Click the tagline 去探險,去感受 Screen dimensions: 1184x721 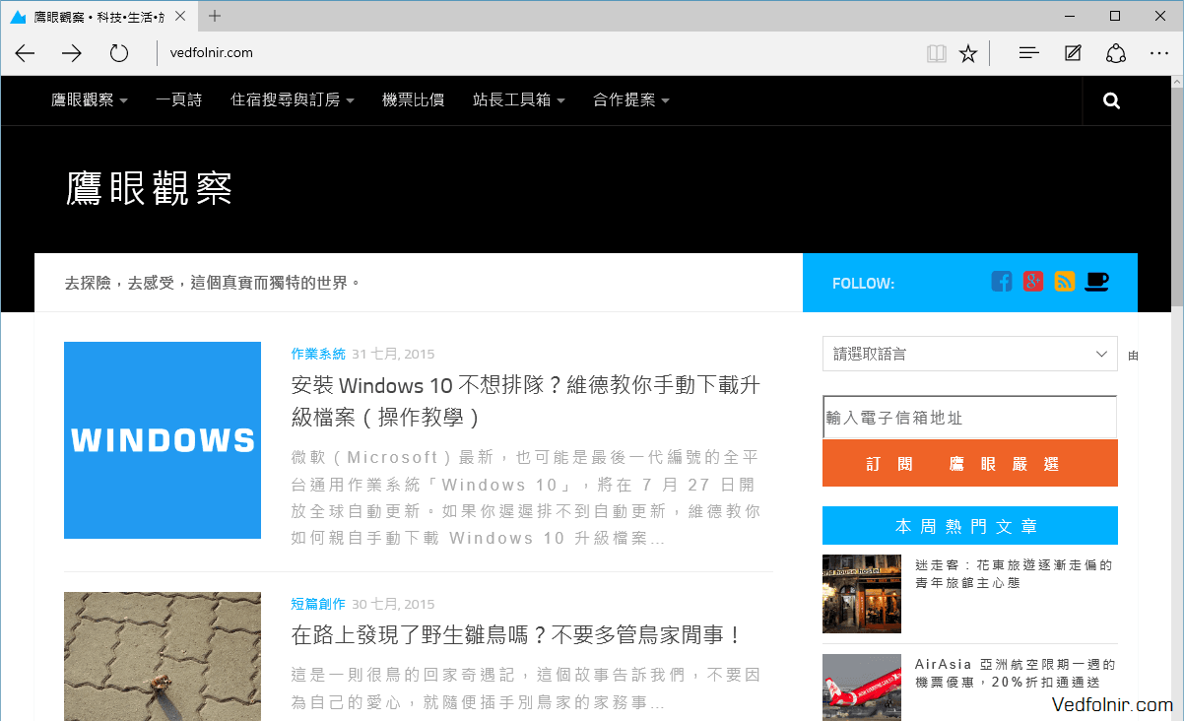pos(212,283)
